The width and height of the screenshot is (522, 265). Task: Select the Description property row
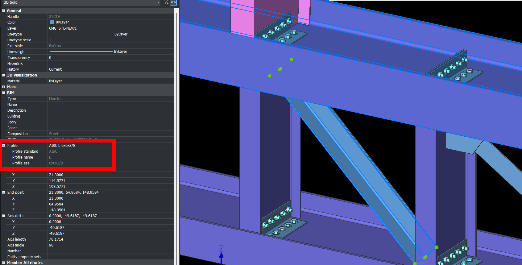(90, 110)
